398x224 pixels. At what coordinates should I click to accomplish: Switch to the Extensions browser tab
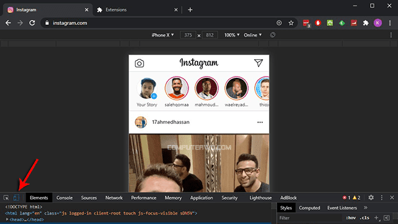click(137, 10)
